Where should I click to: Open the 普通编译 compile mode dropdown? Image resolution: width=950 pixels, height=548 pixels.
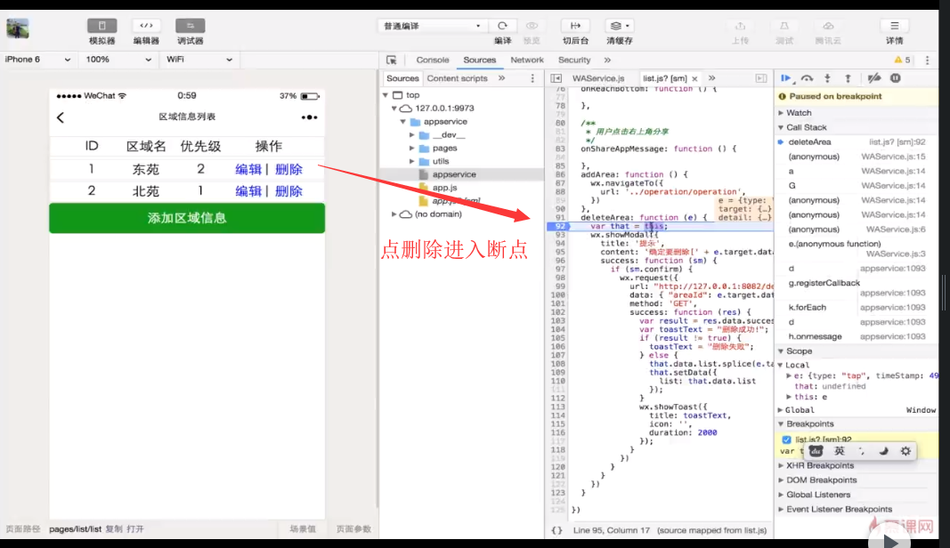(x=432, y=26)
